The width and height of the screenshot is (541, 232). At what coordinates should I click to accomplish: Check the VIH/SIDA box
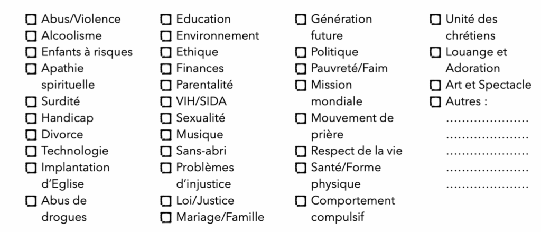(x=166, y=102)
